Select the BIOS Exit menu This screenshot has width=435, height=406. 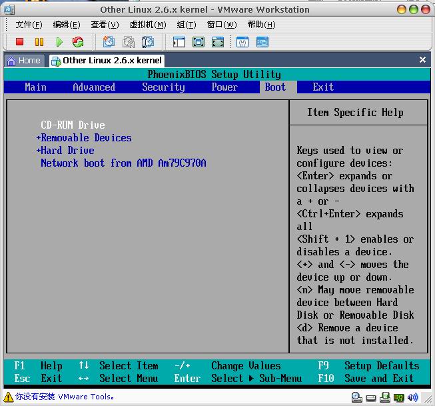coord(323,87)
